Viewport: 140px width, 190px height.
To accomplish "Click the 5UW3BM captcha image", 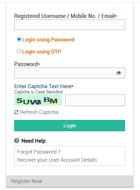I will click(38, 100).
